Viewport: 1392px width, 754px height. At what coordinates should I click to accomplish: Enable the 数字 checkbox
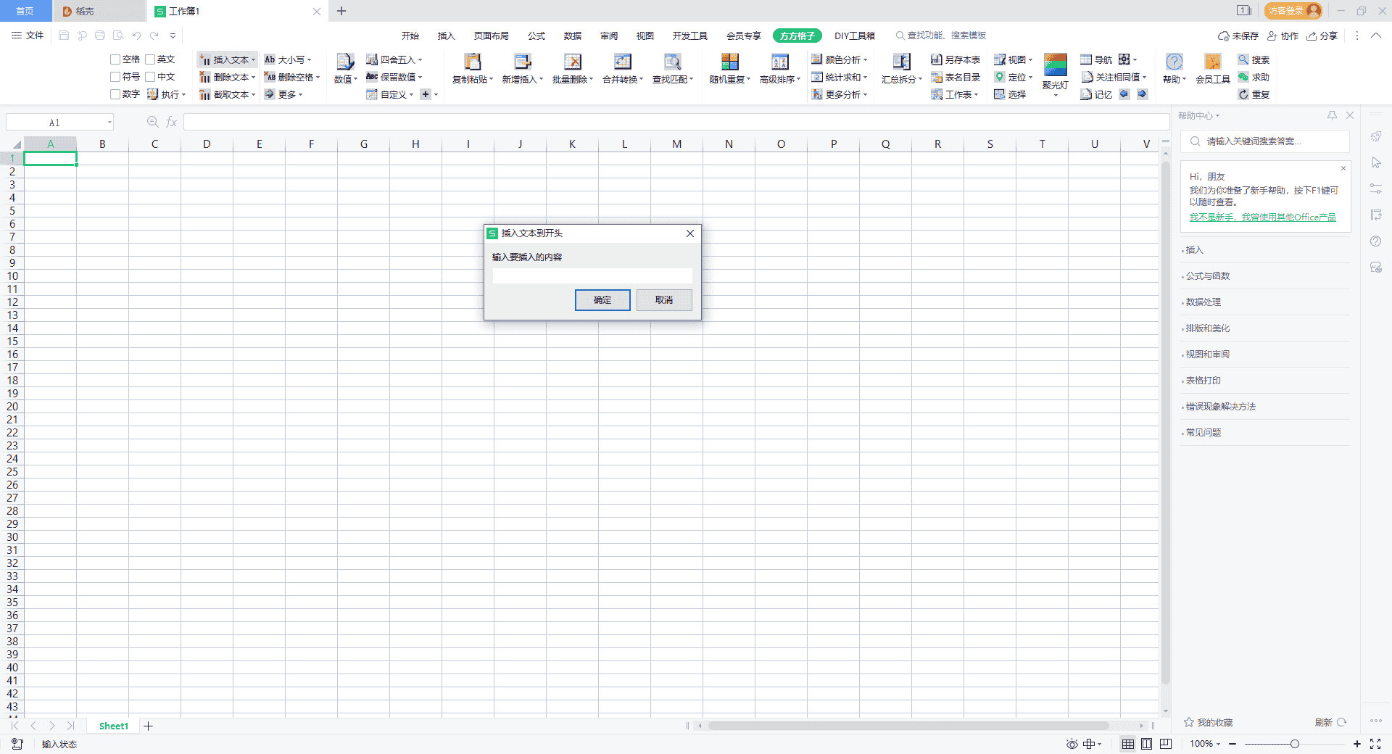(x=115, y=94)
